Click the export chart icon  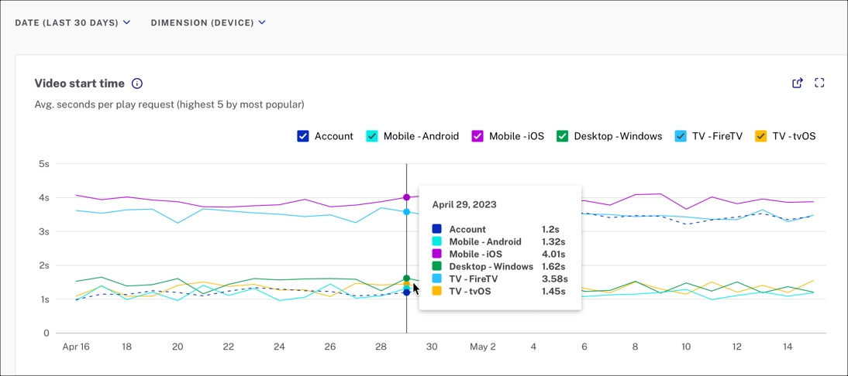click(797, 83)
